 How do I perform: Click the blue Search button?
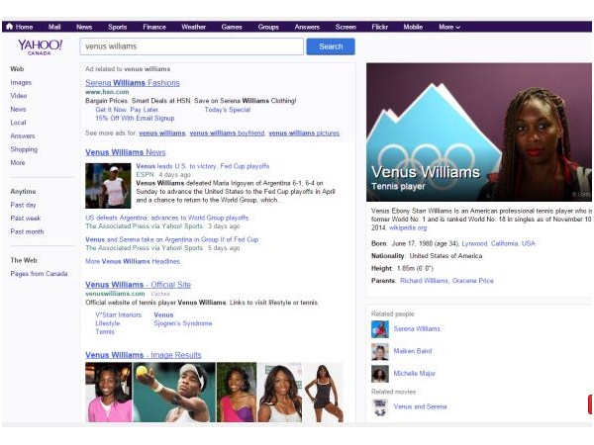coord(331,46)
